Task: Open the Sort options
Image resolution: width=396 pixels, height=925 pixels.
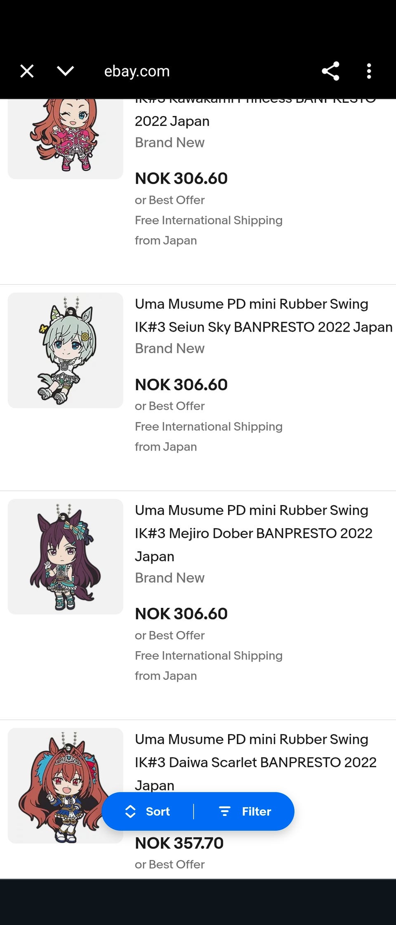Action: tap(158, 811)
